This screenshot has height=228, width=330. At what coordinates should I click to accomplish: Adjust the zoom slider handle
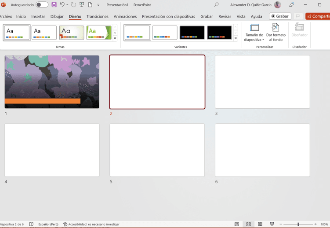tap(298, 224)
